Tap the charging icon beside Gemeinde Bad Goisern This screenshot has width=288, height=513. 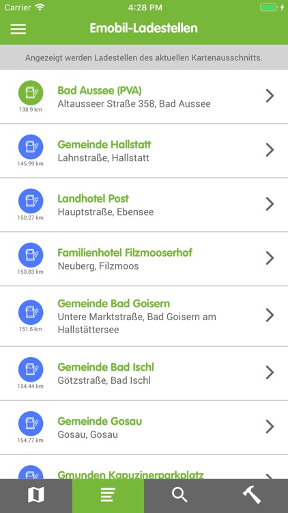pos(31,313)
